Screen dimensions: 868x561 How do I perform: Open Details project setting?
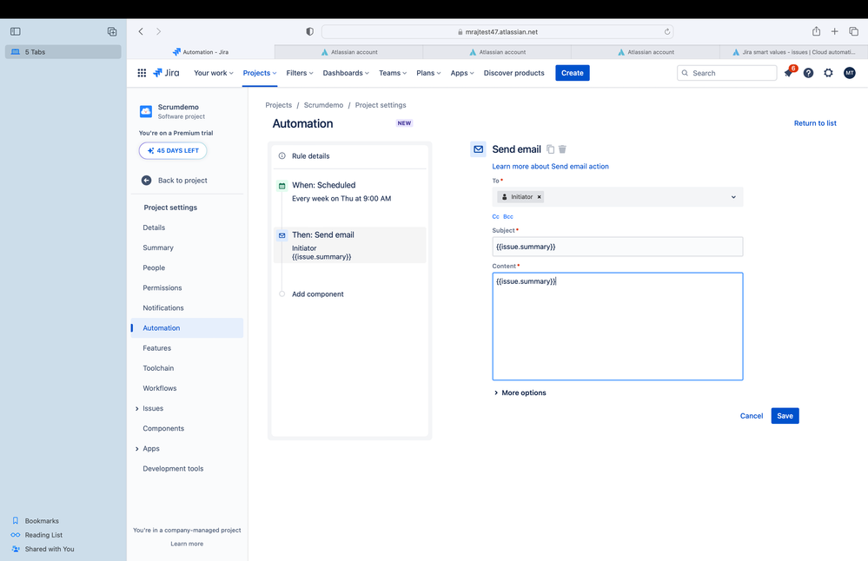(154, 228)
